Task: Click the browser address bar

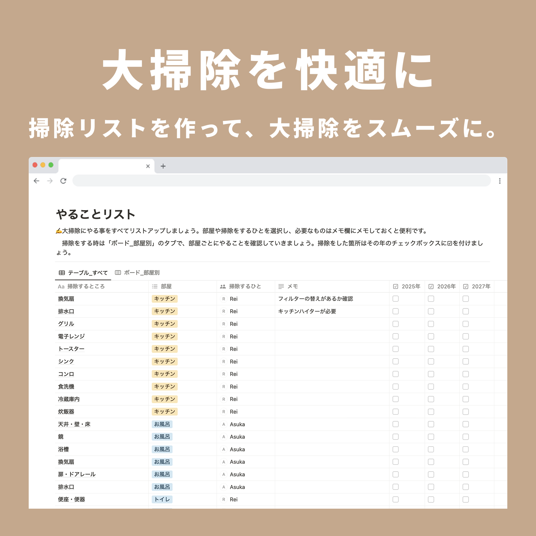Action: point(281,181)
